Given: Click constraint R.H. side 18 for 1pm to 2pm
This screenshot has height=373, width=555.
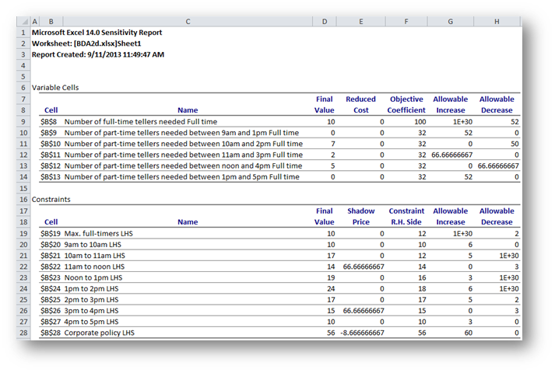Looking at the screenshot, I should [422, 288].
